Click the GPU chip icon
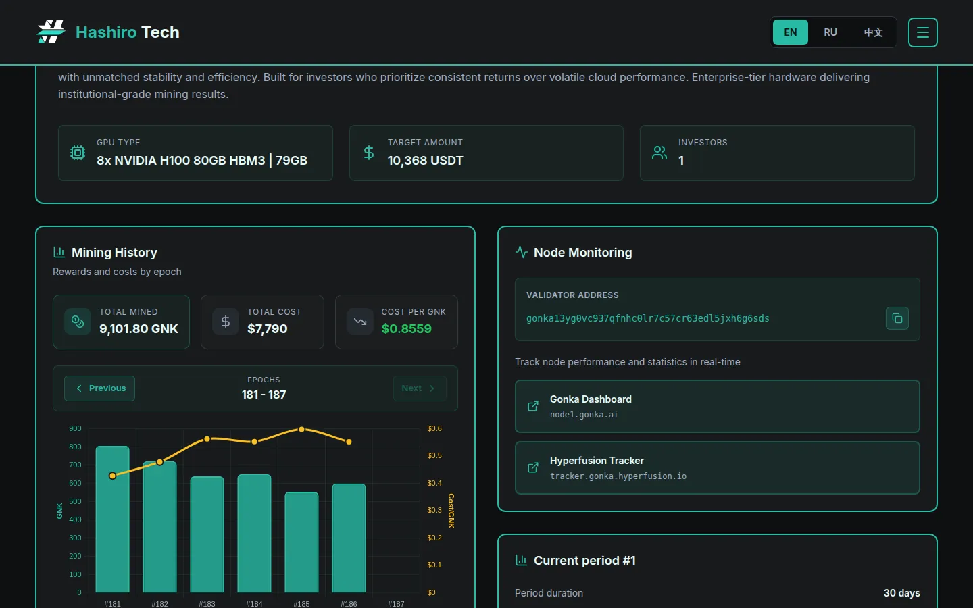 click(x=78, y=153)
